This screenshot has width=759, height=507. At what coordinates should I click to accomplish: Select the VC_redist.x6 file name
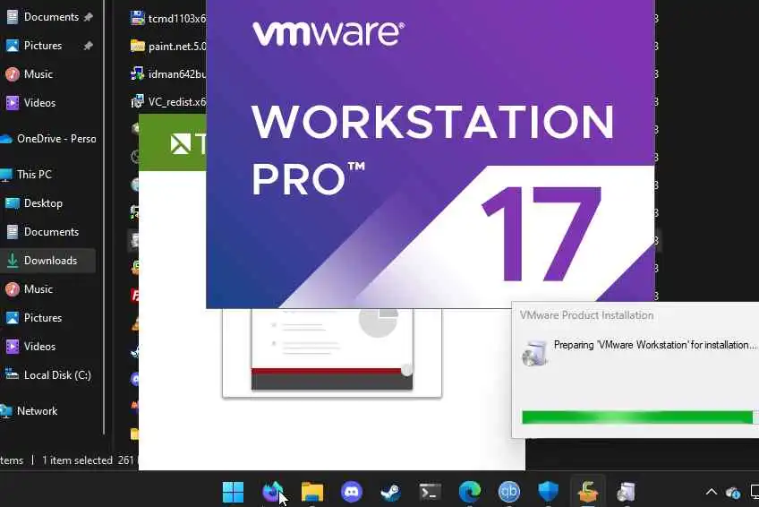click(x=177, y=102)
